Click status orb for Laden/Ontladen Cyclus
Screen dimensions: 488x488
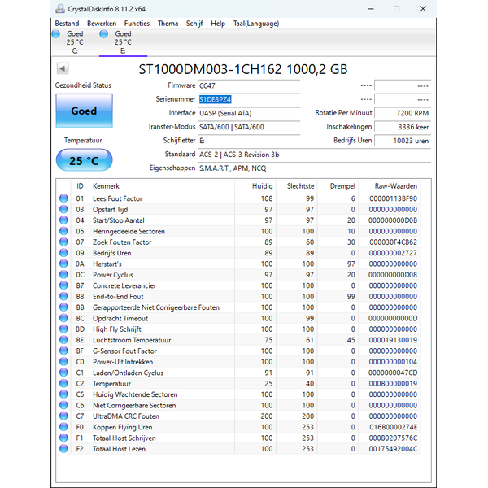pos(63,373)
